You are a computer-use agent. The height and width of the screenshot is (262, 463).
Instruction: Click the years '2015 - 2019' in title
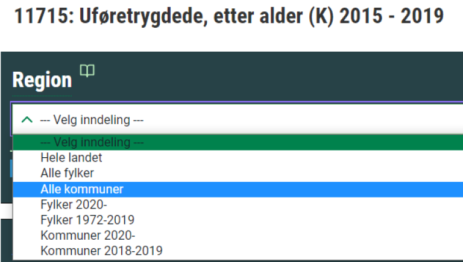pyautogui.click(x=391, y=16)
